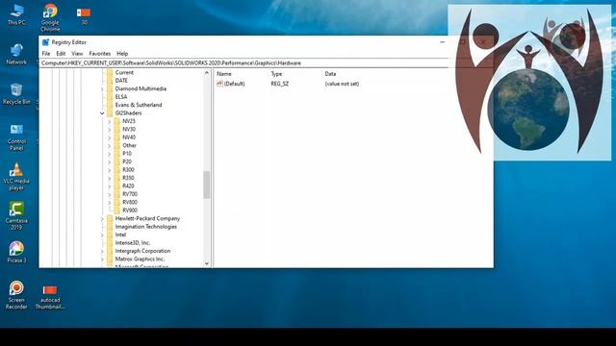Click the Registry Editor title bar icon
616x346 pixels.
click(45, 42)
